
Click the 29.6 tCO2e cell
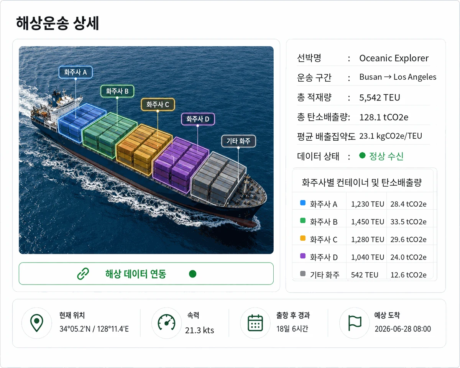pos(408,239)
